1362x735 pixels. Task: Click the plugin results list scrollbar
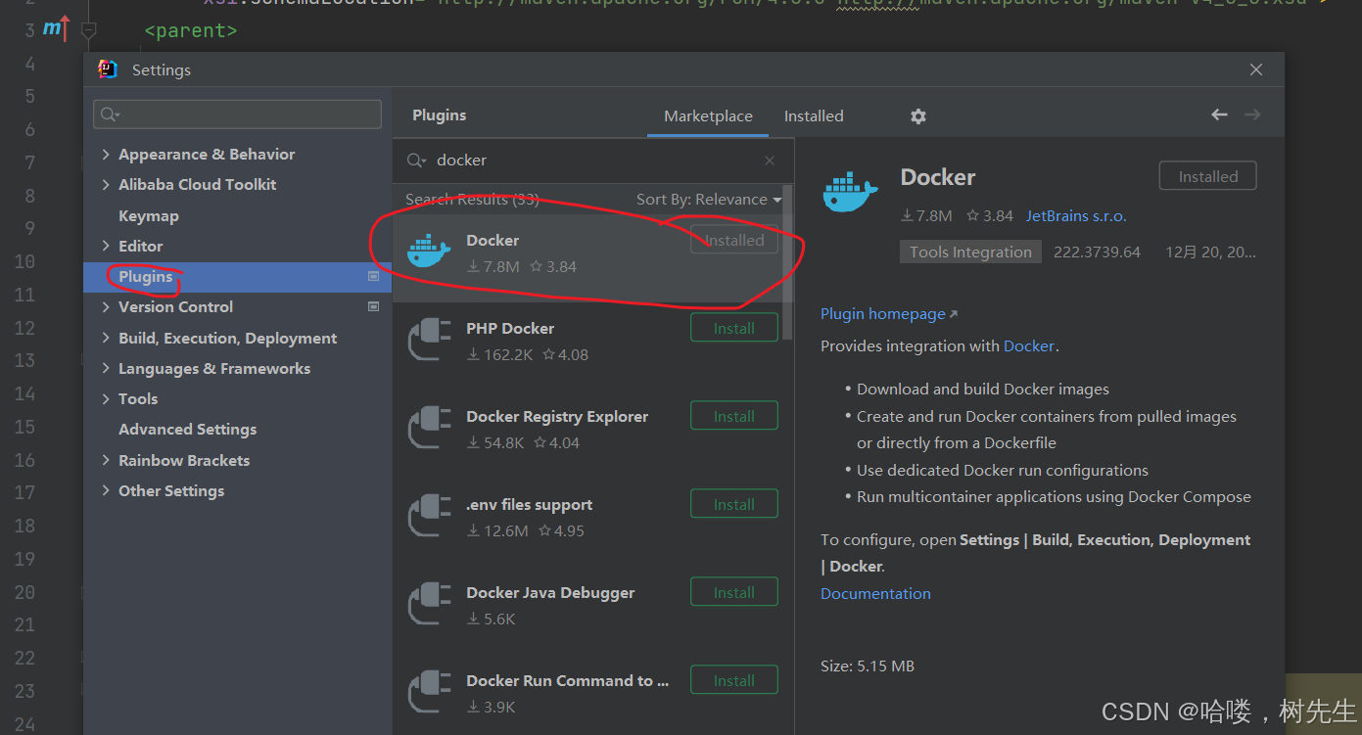[x=787, y=262]
